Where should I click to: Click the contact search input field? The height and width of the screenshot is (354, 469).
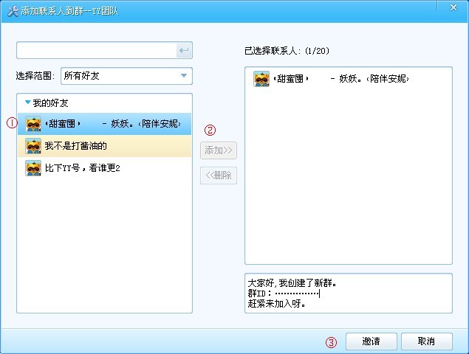(97, 50)
